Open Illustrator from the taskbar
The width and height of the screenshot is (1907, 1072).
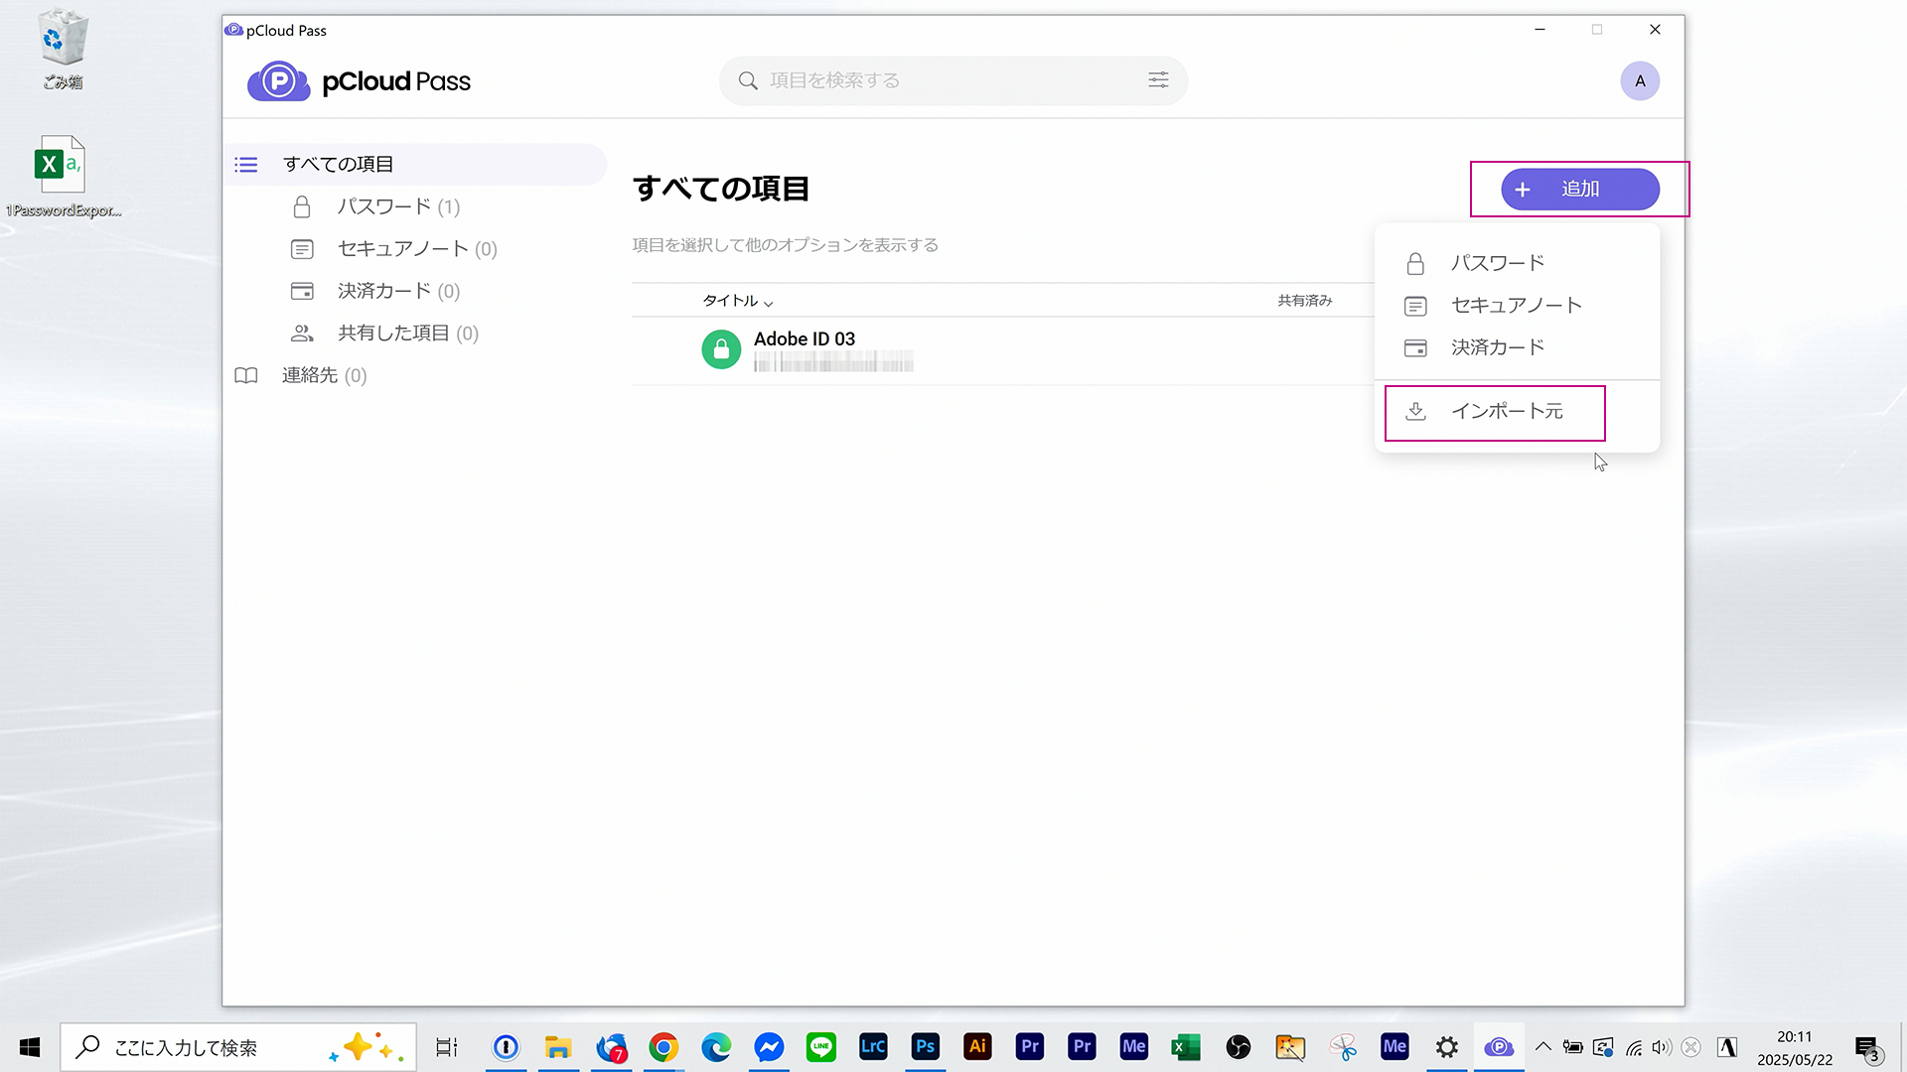(x=977, y=1047)
